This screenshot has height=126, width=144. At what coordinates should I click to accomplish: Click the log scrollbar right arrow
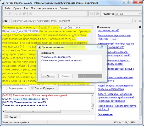coord(89,112)
